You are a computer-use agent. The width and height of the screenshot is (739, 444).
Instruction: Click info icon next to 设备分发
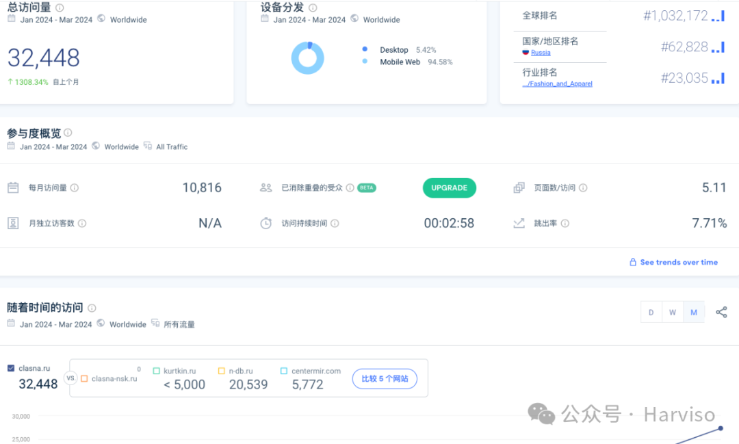[313, 8]
